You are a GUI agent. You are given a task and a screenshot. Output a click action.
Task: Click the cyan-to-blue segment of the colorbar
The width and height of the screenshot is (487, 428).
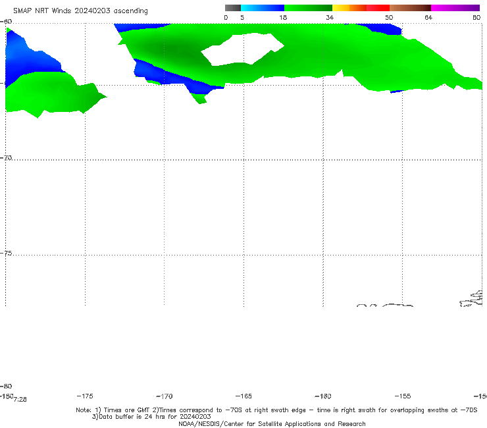(x=263, y=8)
